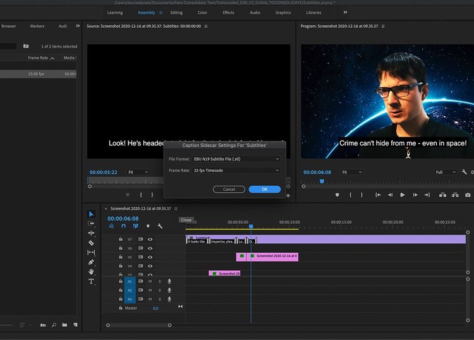Expand hidden Project panel tabs chevrons
The height and width of the screenshot is (340, 474).
tap(78, 26)
